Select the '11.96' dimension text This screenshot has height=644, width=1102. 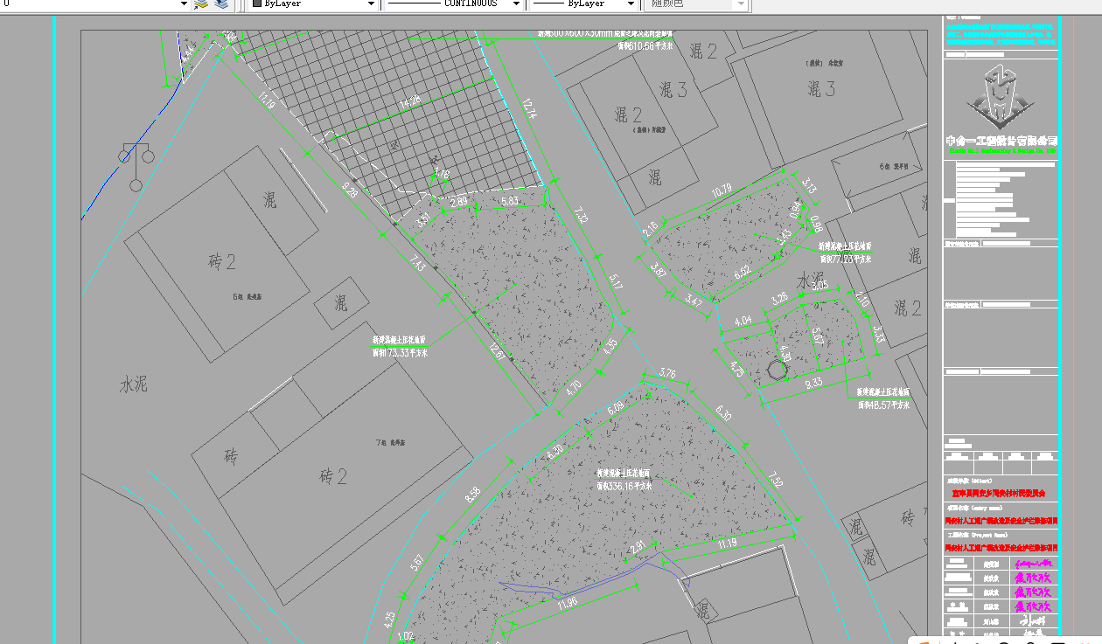(567, 603)
